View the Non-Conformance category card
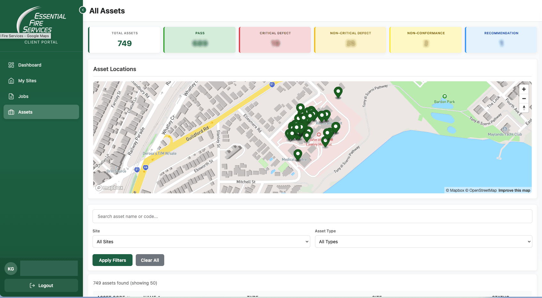Viewport: 542px width, 298px height. (x=425, y=40)
